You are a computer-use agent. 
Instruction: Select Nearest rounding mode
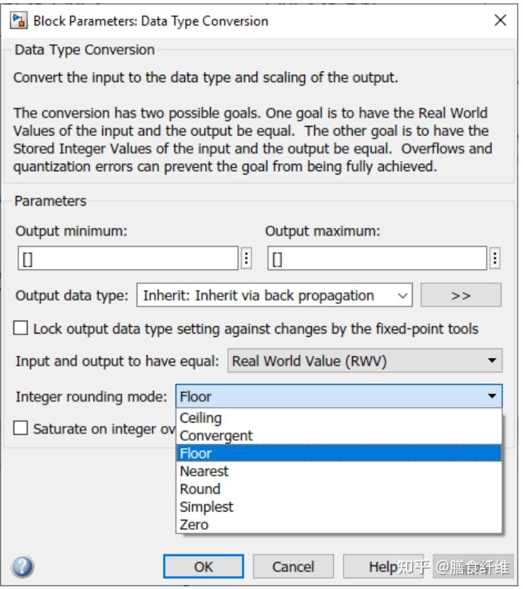[x=204, y=472]
